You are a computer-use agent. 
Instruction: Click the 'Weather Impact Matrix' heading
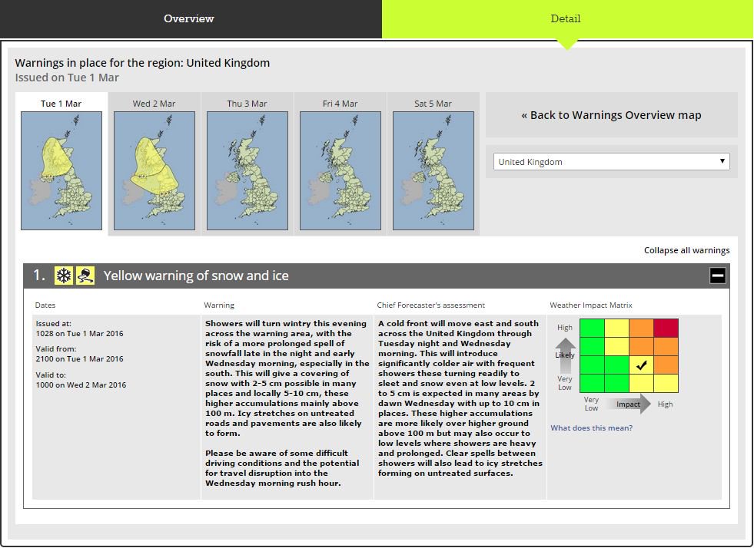click(591, 305)
